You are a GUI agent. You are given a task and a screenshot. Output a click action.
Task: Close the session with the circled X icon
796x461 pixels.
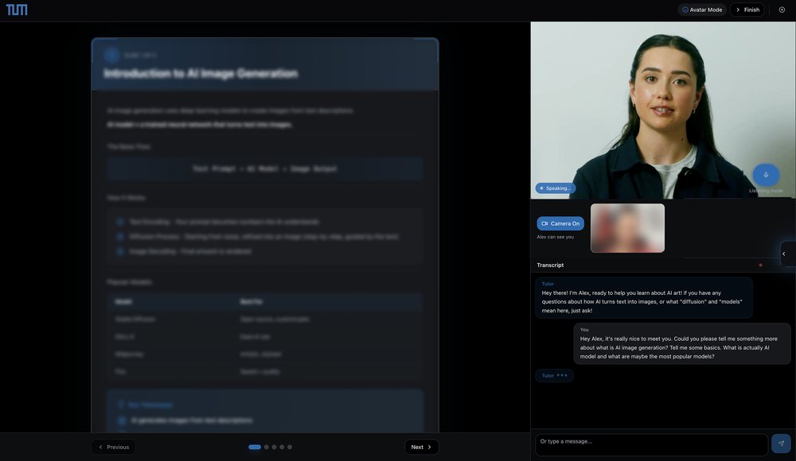782,10
